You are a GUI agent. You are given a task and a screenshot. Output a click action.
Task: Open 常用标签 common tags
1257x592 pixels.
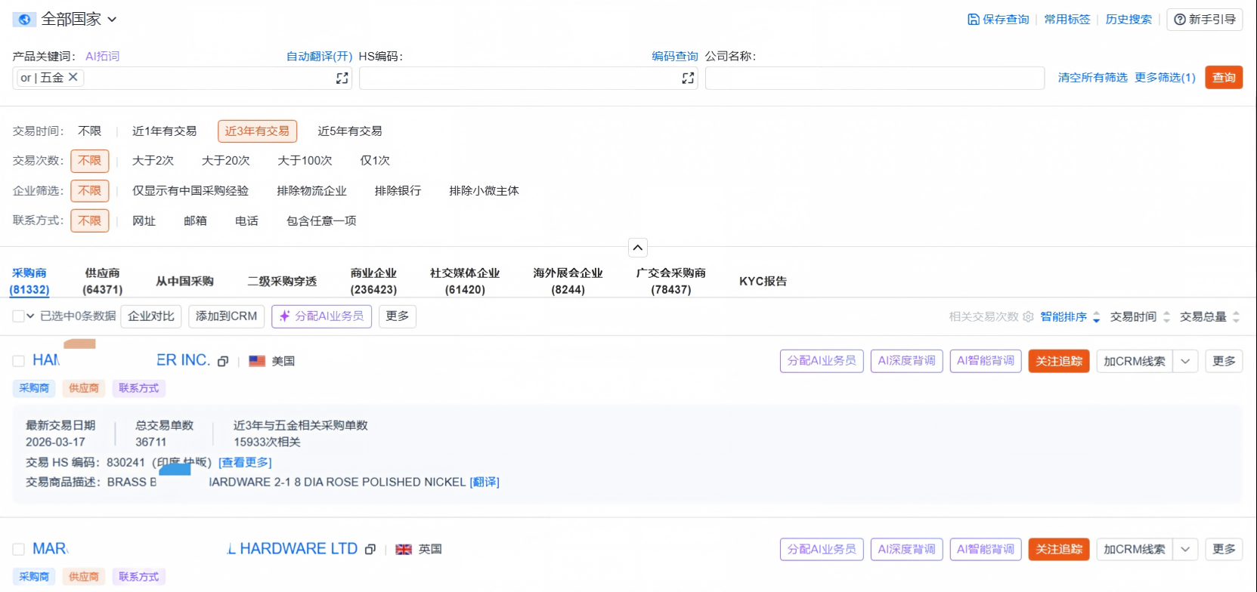point(1067,20)
